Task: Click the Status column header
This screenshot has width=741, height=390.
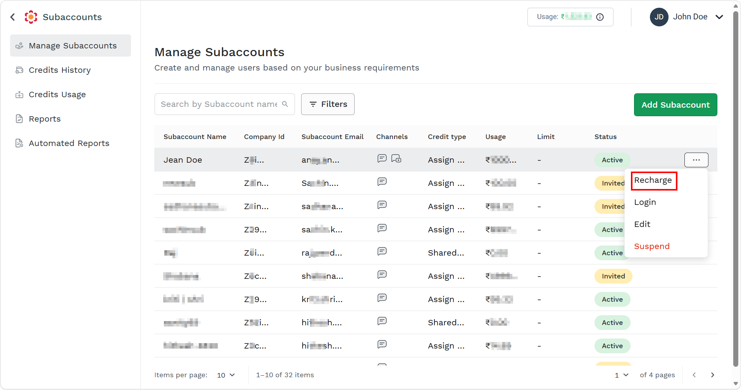Action: point(605,137)
